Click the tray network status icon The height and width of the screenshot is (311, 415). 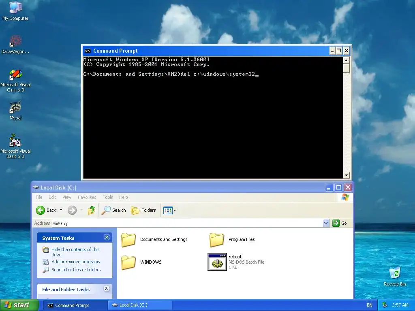point(385,305)
